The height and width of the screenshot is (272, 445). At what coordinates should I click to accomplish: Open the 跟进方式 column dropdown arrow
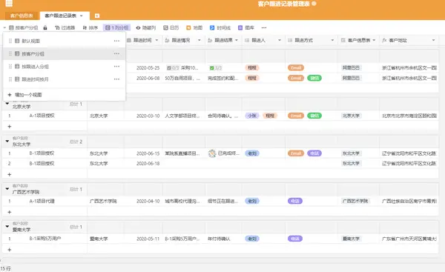coord(332,40)
